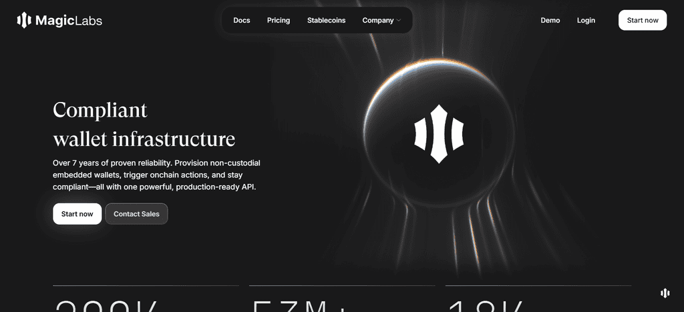Open the Stablecoins nav link

(x=326, y=21)
